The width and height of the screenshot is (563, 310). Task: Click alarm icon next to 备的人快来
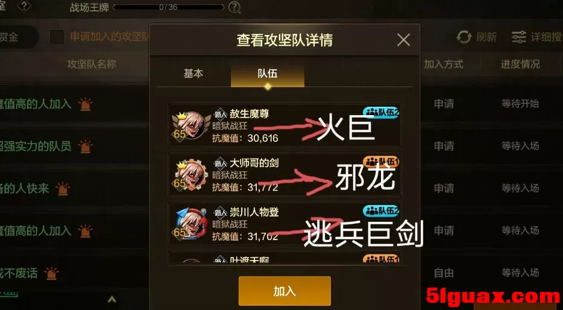pyautogui.click(x=63, y=189)
